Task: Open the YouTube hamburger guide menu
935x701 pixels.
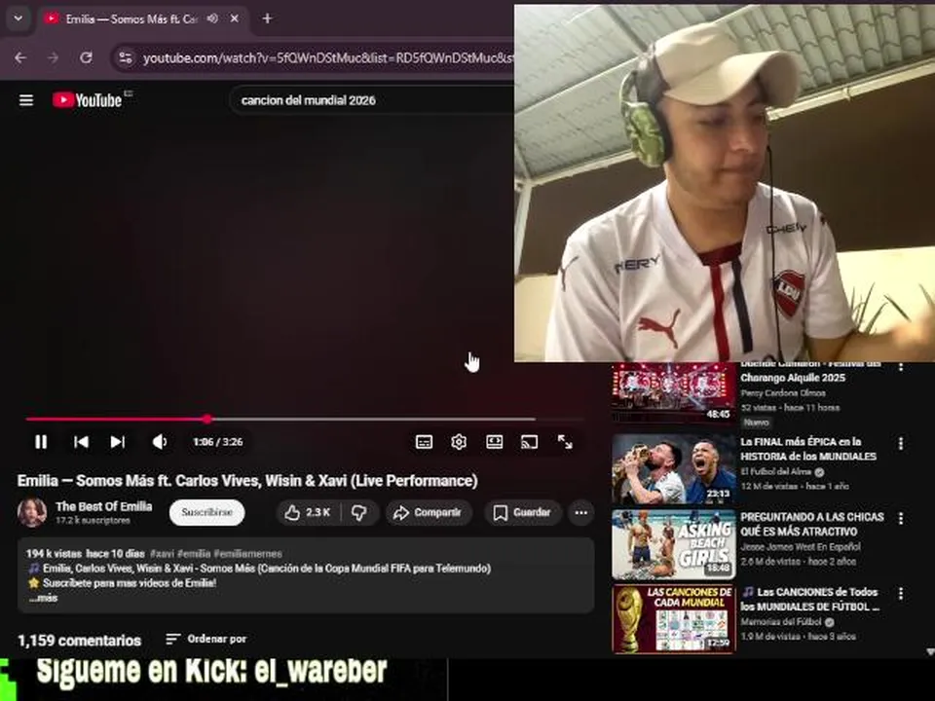Action: (26, 100)
